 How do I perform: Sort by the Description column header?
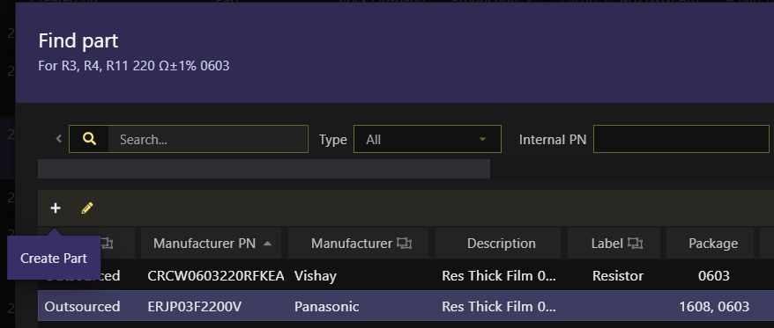(501, 244)
